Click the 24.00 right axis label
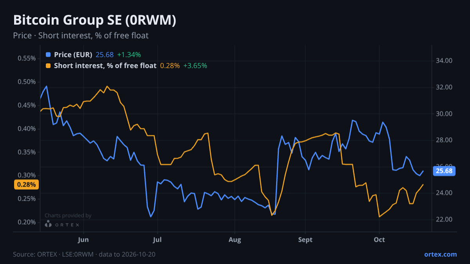Screen dimensions: 470x264 pos(444,193)
